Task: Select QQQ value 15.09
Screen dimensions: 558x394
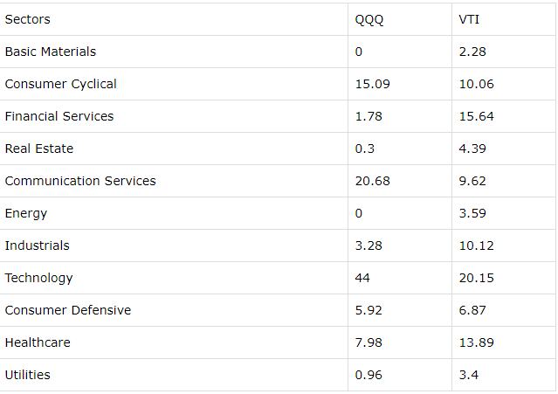Action: click(x=372, y=84)
